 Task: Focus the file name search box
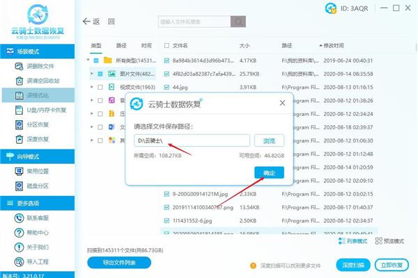pos(194,22)
